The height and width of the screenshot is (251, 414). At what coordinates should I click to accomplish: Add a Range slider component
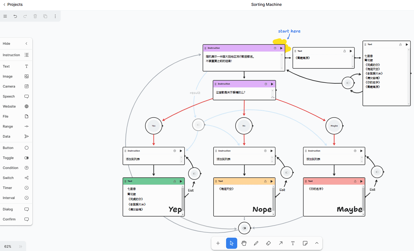coord(16,126)
